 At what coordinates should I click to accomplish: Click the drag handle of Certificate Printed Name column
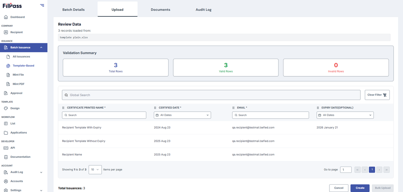click(63, 108)
